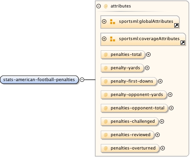This screenshot has width=196, height=157.
Task: Expand the penalty-yards attribute
Action: (147, 68)
